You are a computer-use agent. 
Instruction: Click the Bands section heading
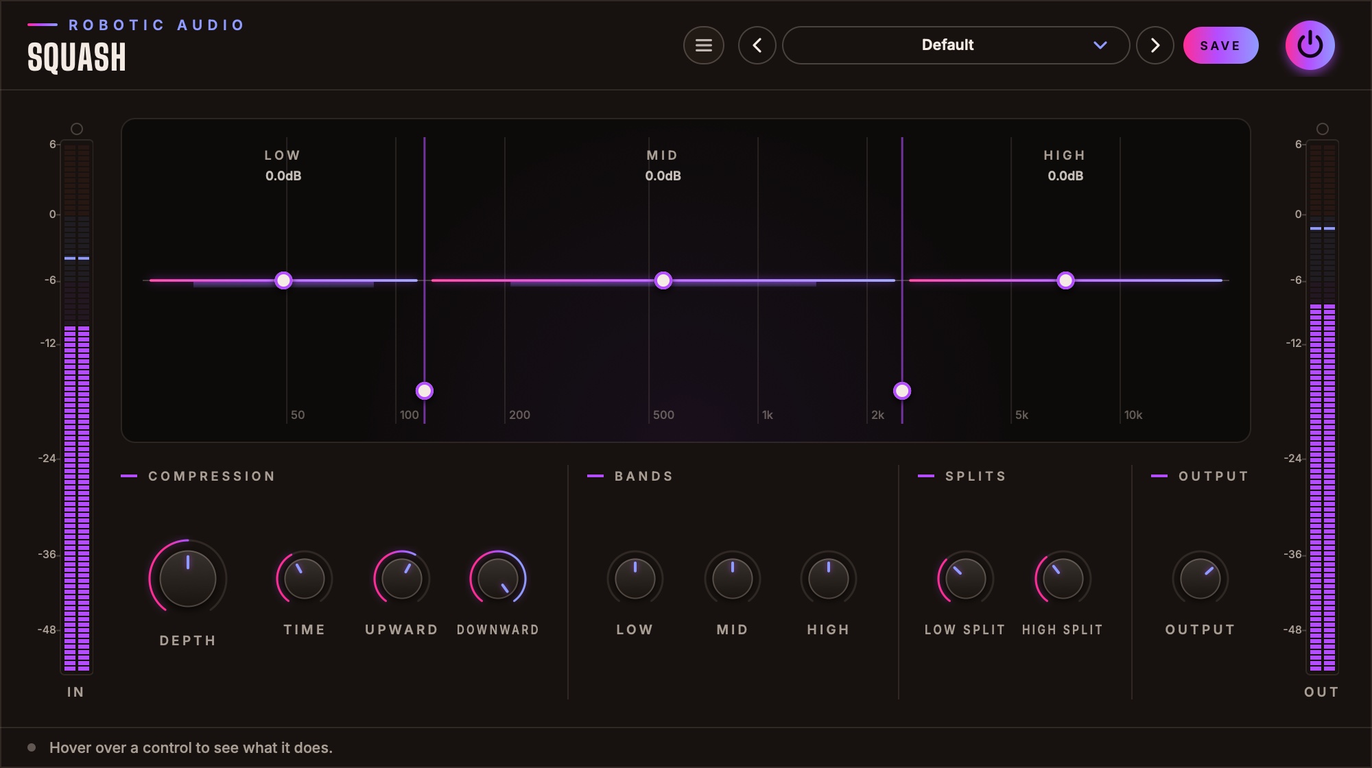point(644,476)
